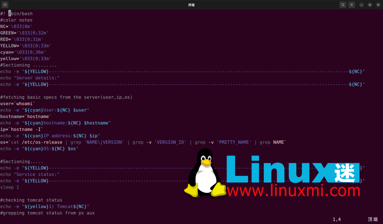
Task: Click the 1,4 cursor position indicator
Action: tap(336, 219)
